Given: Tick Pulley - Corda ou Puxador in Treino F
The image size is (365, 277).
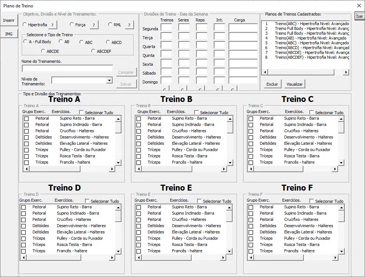Looking at the screenshot, I should [251, 239].
